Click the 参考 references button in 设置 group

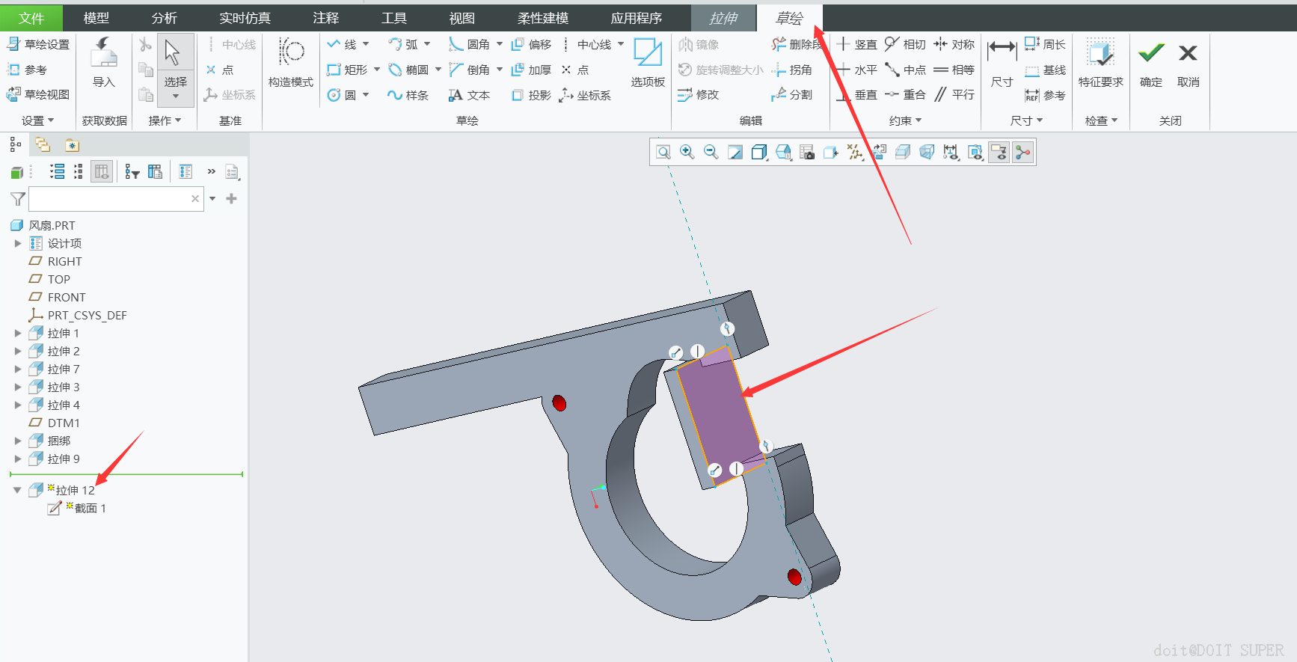(27, 70)
